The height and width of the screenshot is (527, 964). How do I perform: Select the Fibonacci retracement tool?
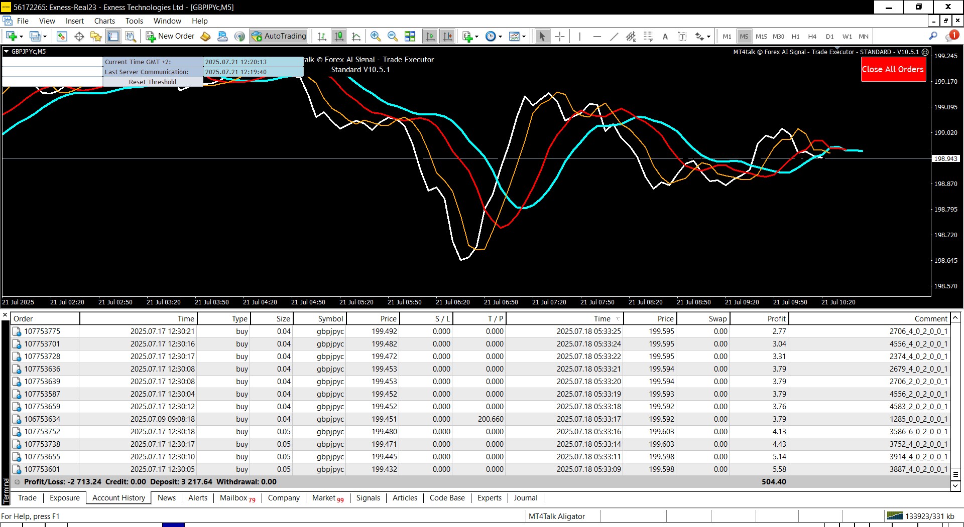tap(648, 36)
